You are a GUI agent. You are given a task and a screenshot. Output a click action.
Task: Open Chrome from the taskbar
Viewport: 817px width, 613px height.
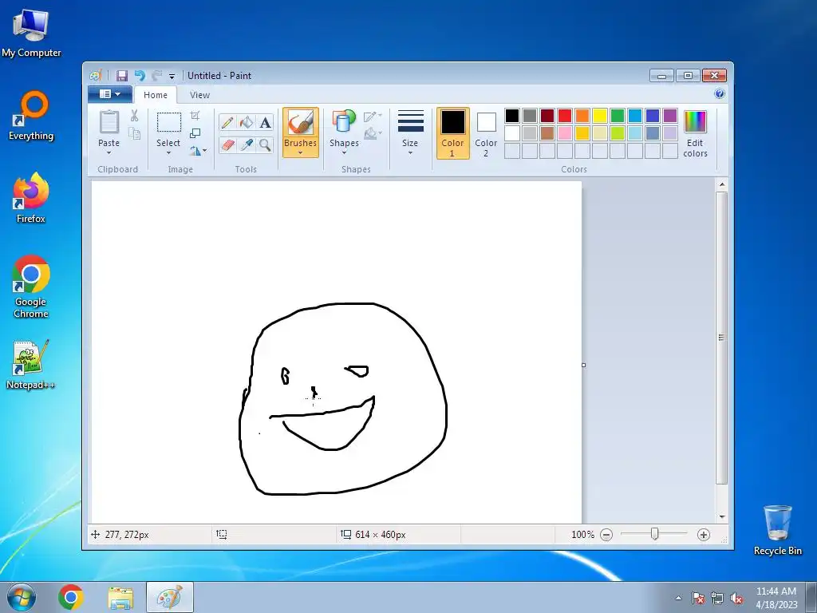[71, 597]
